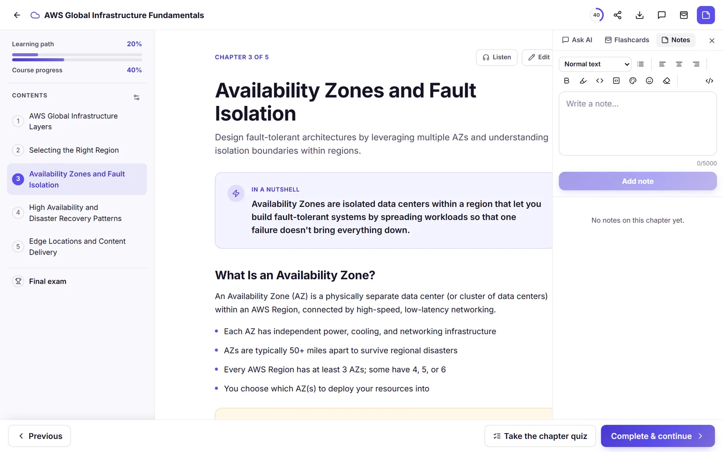Viewport: 723px width, 452px height.
Task: Open chapter 1 AWS Global Infrastructure Layers
Action: coord(77,121)
